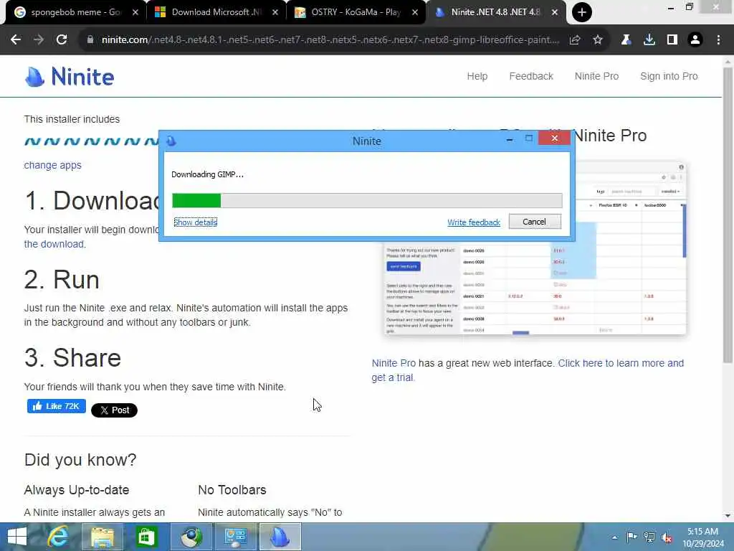Viewport: 734px width, 551px height.
Task: Click the page vertical scrollbar
Action: click(x=728, y=215)
